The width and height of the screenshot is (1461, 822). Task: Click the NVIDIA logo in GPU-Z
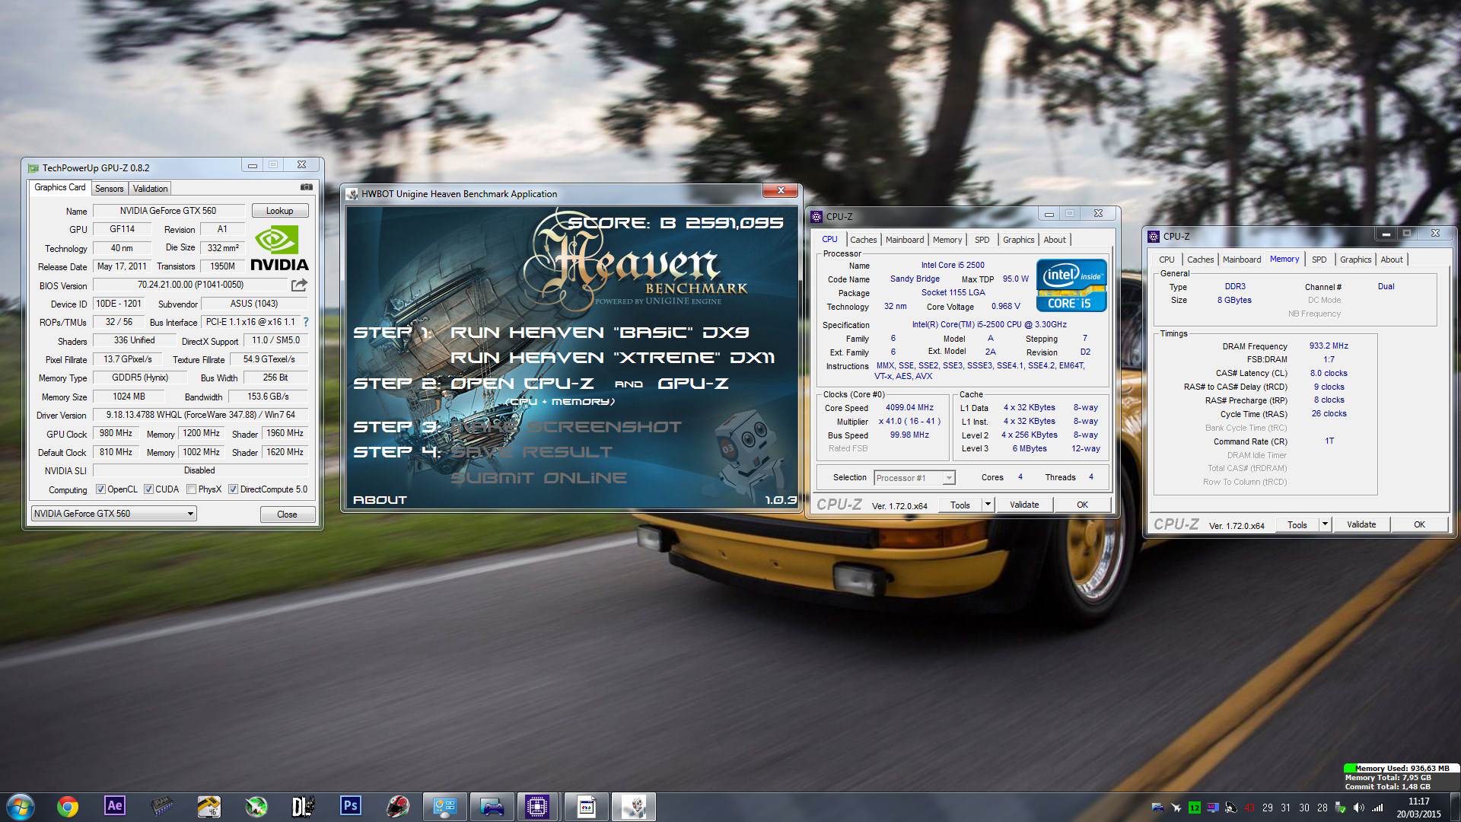coord(279,248)
